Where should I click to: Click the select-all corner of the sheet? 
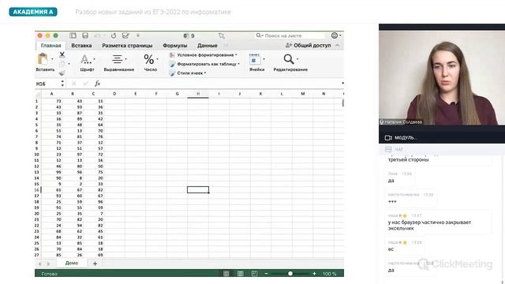pyautogui.click(x=38, y=94)
